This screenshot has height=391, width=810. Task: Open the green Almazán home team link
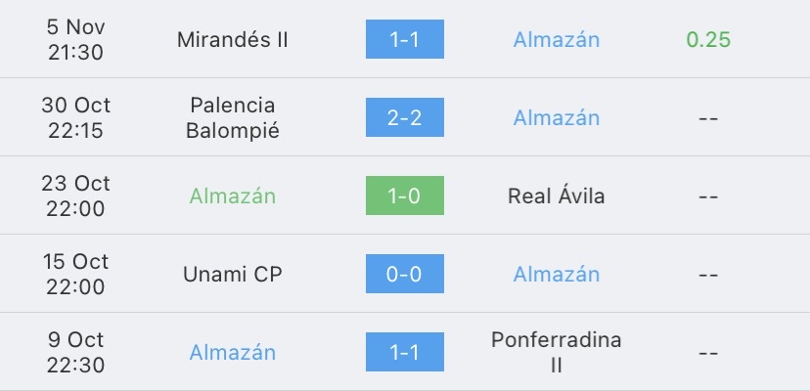[233, 195]
